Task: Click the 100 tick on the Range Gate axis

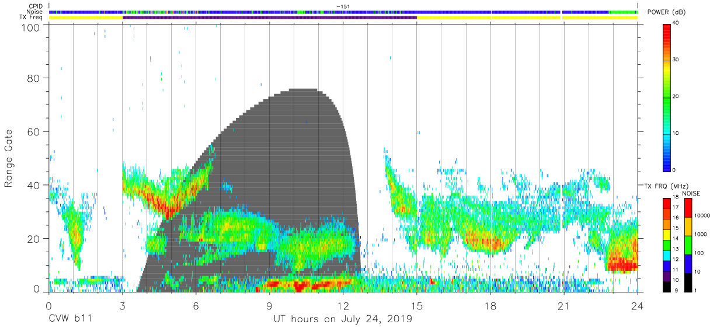Action: 32,27
